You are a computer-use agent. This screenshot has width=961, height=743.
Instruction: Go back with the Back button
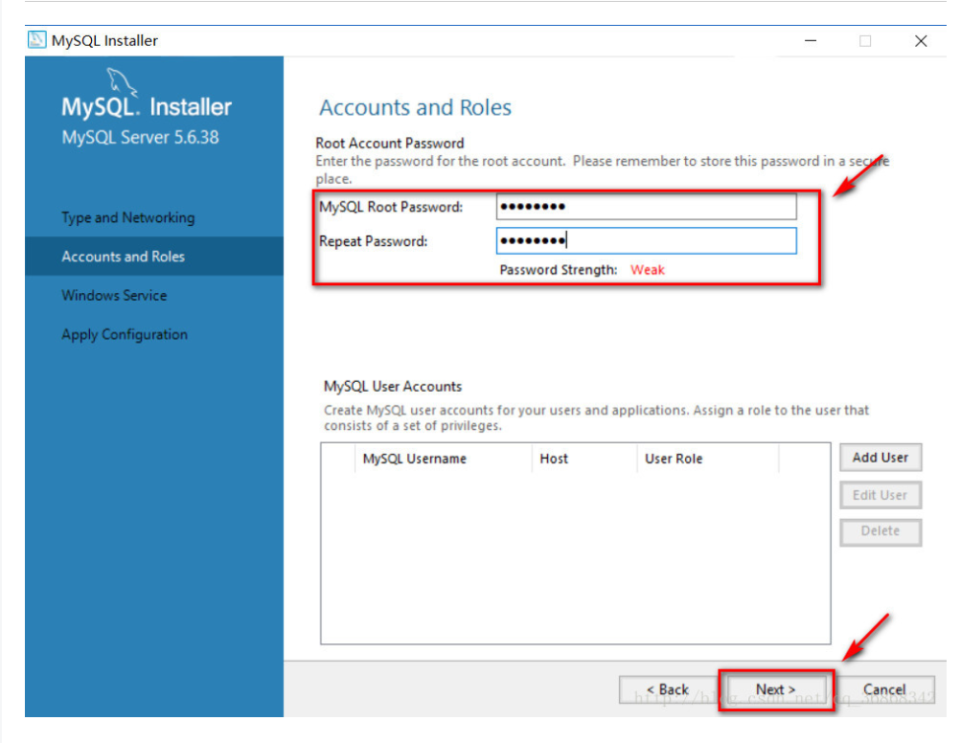(x=668, y=689)
